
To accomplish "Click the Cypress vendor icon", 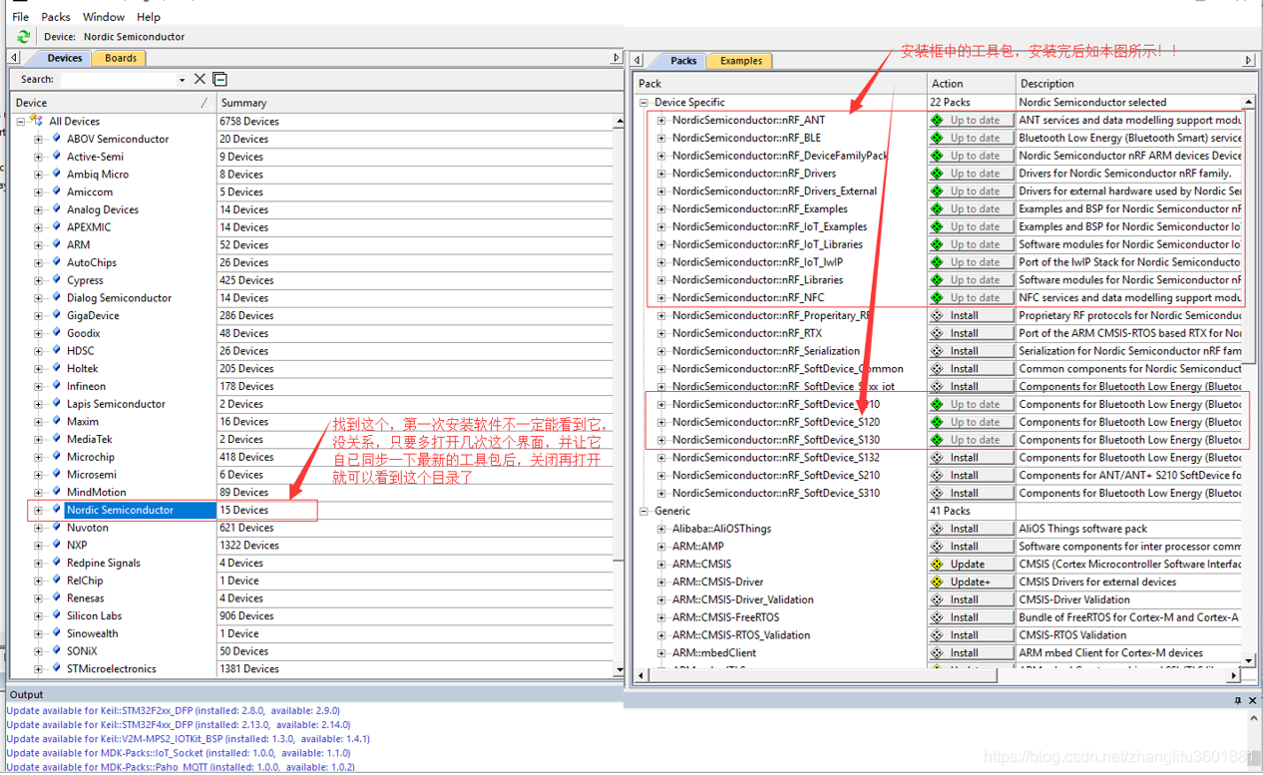I will 57,280.
